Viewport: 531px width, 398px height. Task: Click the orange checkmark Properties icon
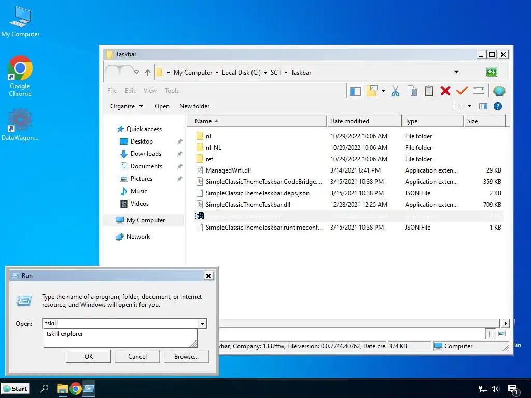coord(462,90)
